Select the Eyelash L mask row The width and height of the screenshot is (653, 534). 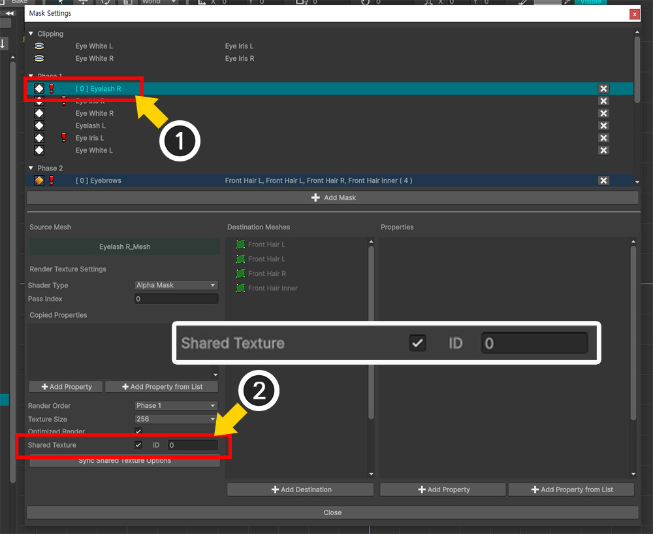click(x=329, y=125)
